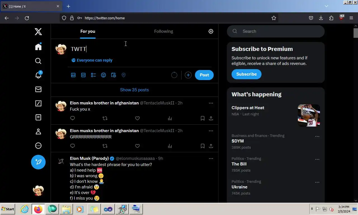Open more options for The Bill trend
The height and width of the screenshot is (215, 358).
click(x=317, y=159)
